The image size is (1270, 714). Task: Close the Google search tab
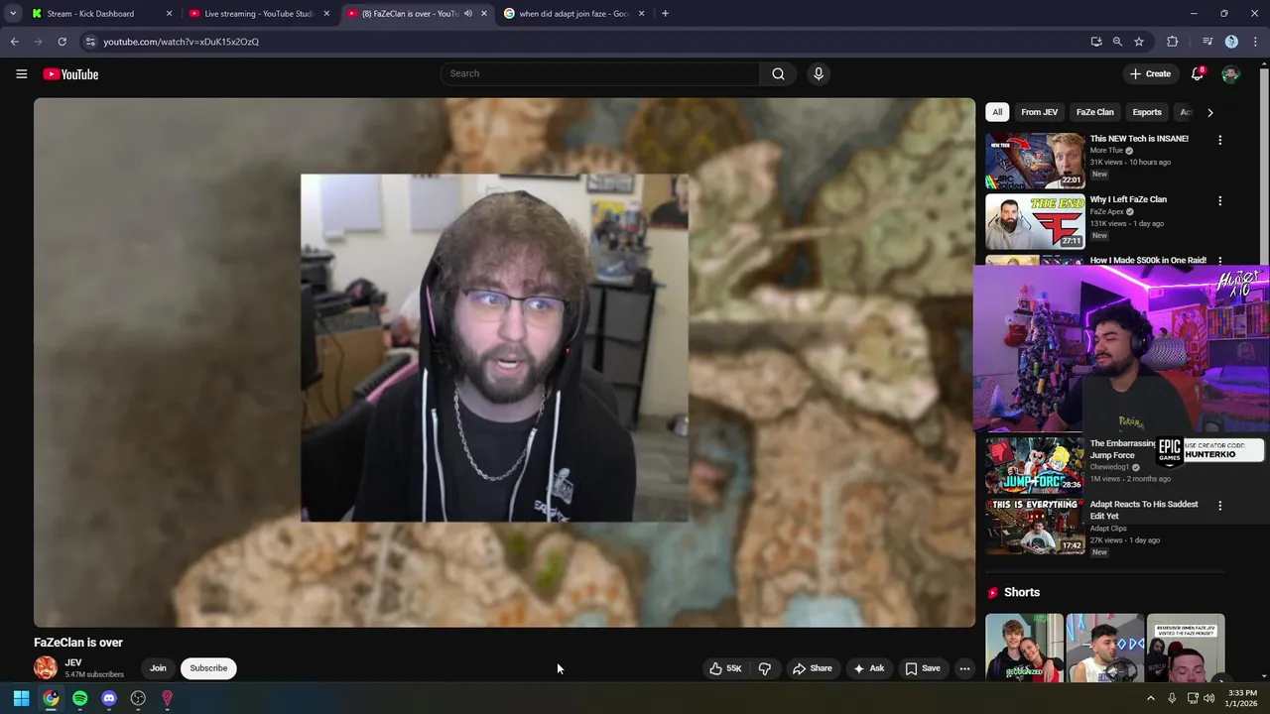(641, 14)
